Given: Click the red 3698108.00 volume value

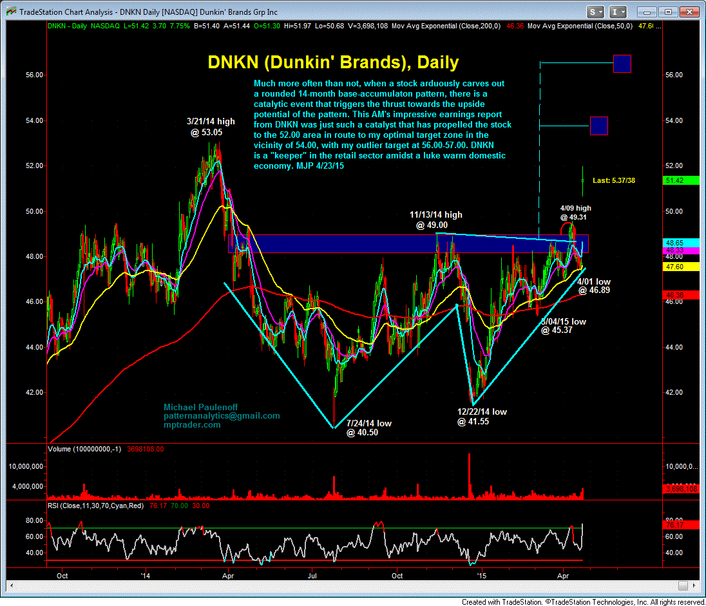Looking at the screenshot, I should coord(146,450).
